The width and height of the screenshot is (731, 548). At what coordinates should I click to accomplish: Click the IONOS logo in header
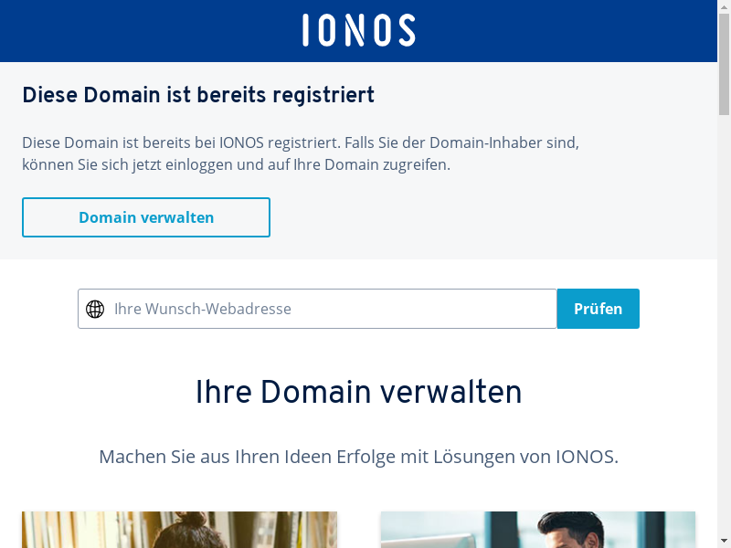tap(358, 30)
